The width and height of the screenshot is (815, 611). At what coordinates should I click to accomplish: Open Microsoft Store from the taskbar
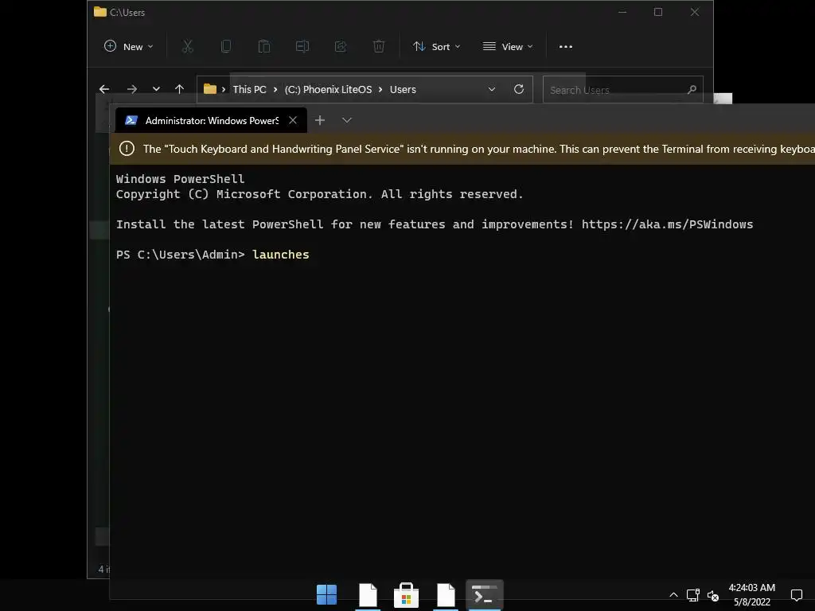[x=407, y=594]
